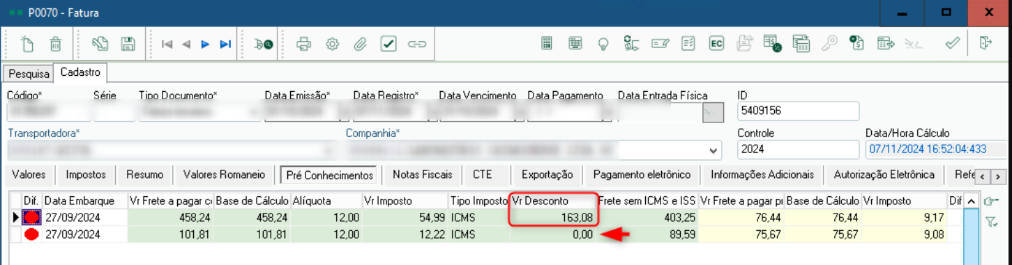Image resolution: width=1012 pixels, height=265 pixels.
Task: Click the ID field showing 5409156
Action: click(x=798, y=111)
